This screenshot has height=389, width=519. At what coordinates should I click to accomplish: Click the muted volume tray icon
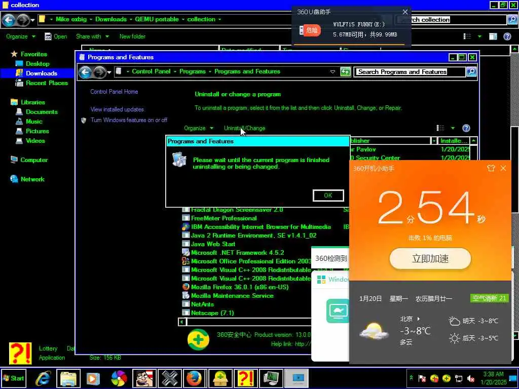point(470,378)
